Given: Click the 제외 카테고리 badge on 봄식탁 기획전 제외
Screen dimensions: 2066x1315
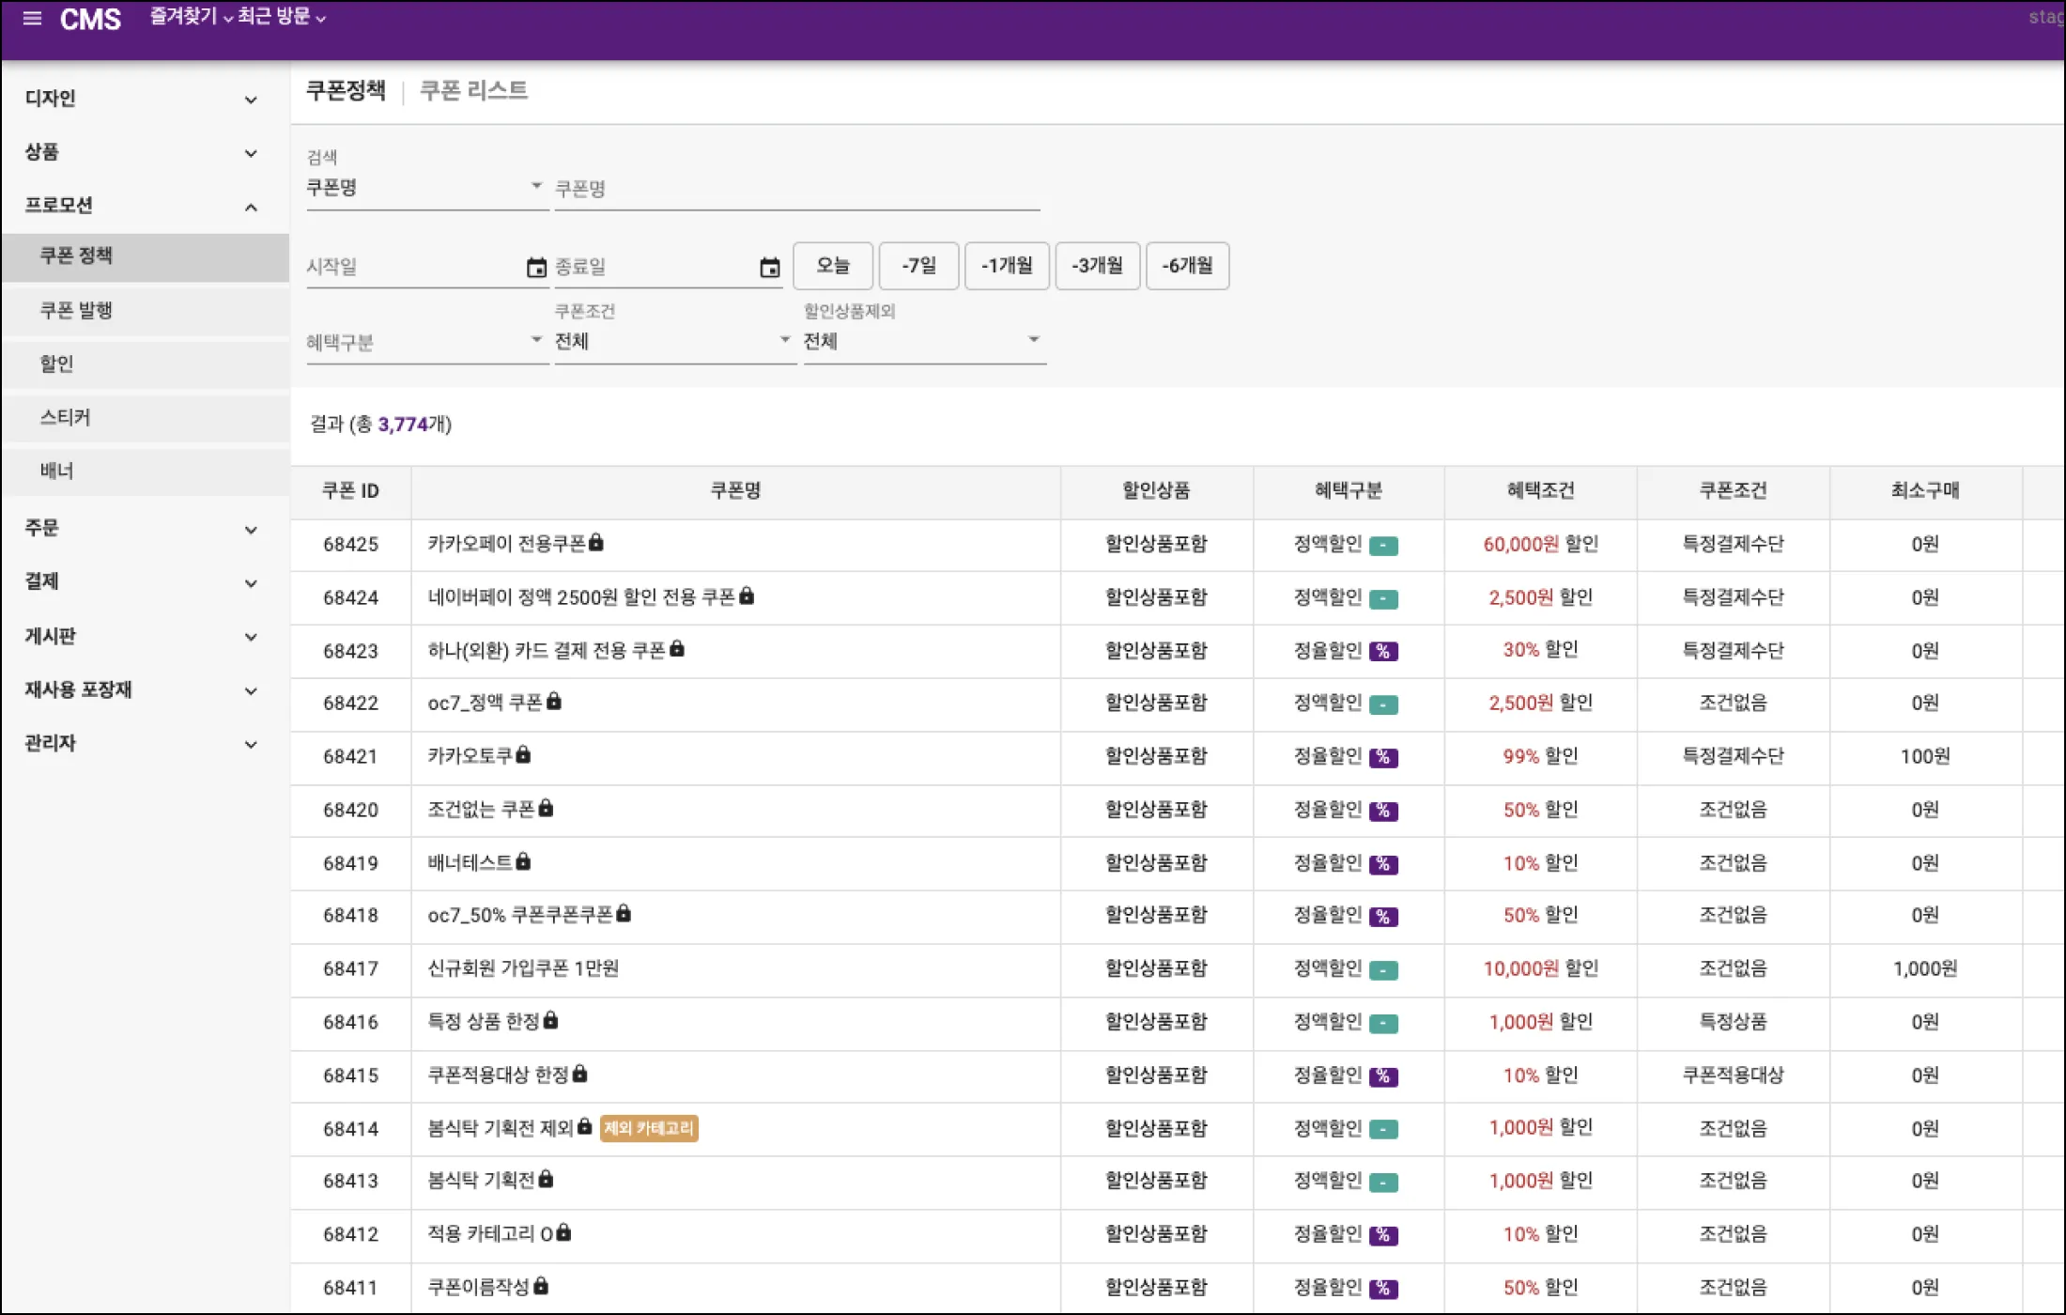Looking at the screenshot, I should (648, 1129).
